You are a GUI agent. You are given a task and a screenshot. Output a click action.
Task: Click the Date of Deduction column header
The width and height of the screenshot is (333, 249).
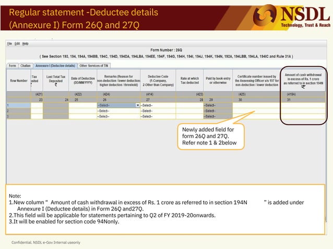pos(83,81)
